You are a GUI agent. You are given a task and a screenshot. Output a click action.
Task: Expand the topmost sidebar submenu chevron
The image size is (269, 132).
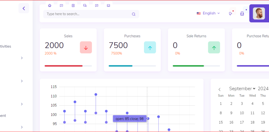[22, 58]
